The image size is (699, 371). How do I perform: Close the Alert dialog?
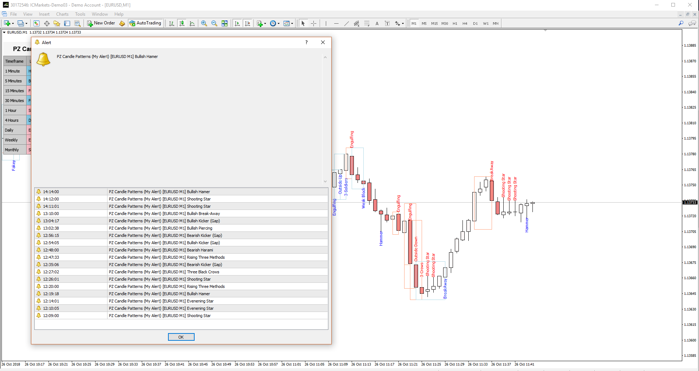323,42
